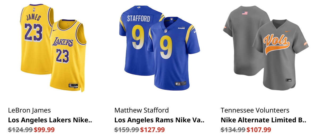Screen dimensions: 319x140
Task: Click the $127.99 sale price
Action: coord(152,130)
